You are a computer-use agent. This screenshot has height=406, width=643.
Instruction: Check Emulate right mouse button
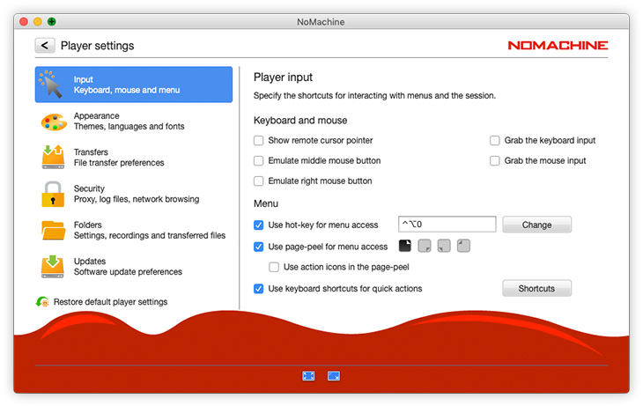pos(259,181)
